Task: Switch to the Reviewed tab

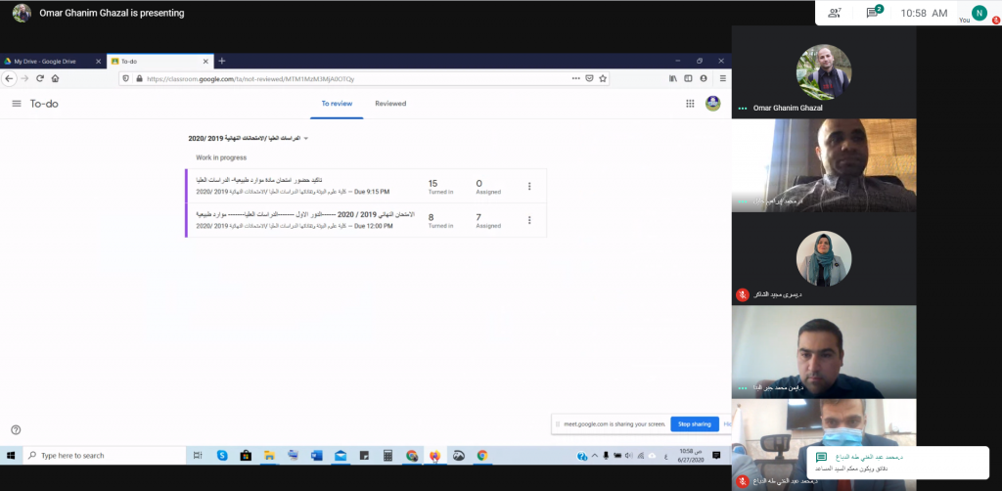Action: 390,104
